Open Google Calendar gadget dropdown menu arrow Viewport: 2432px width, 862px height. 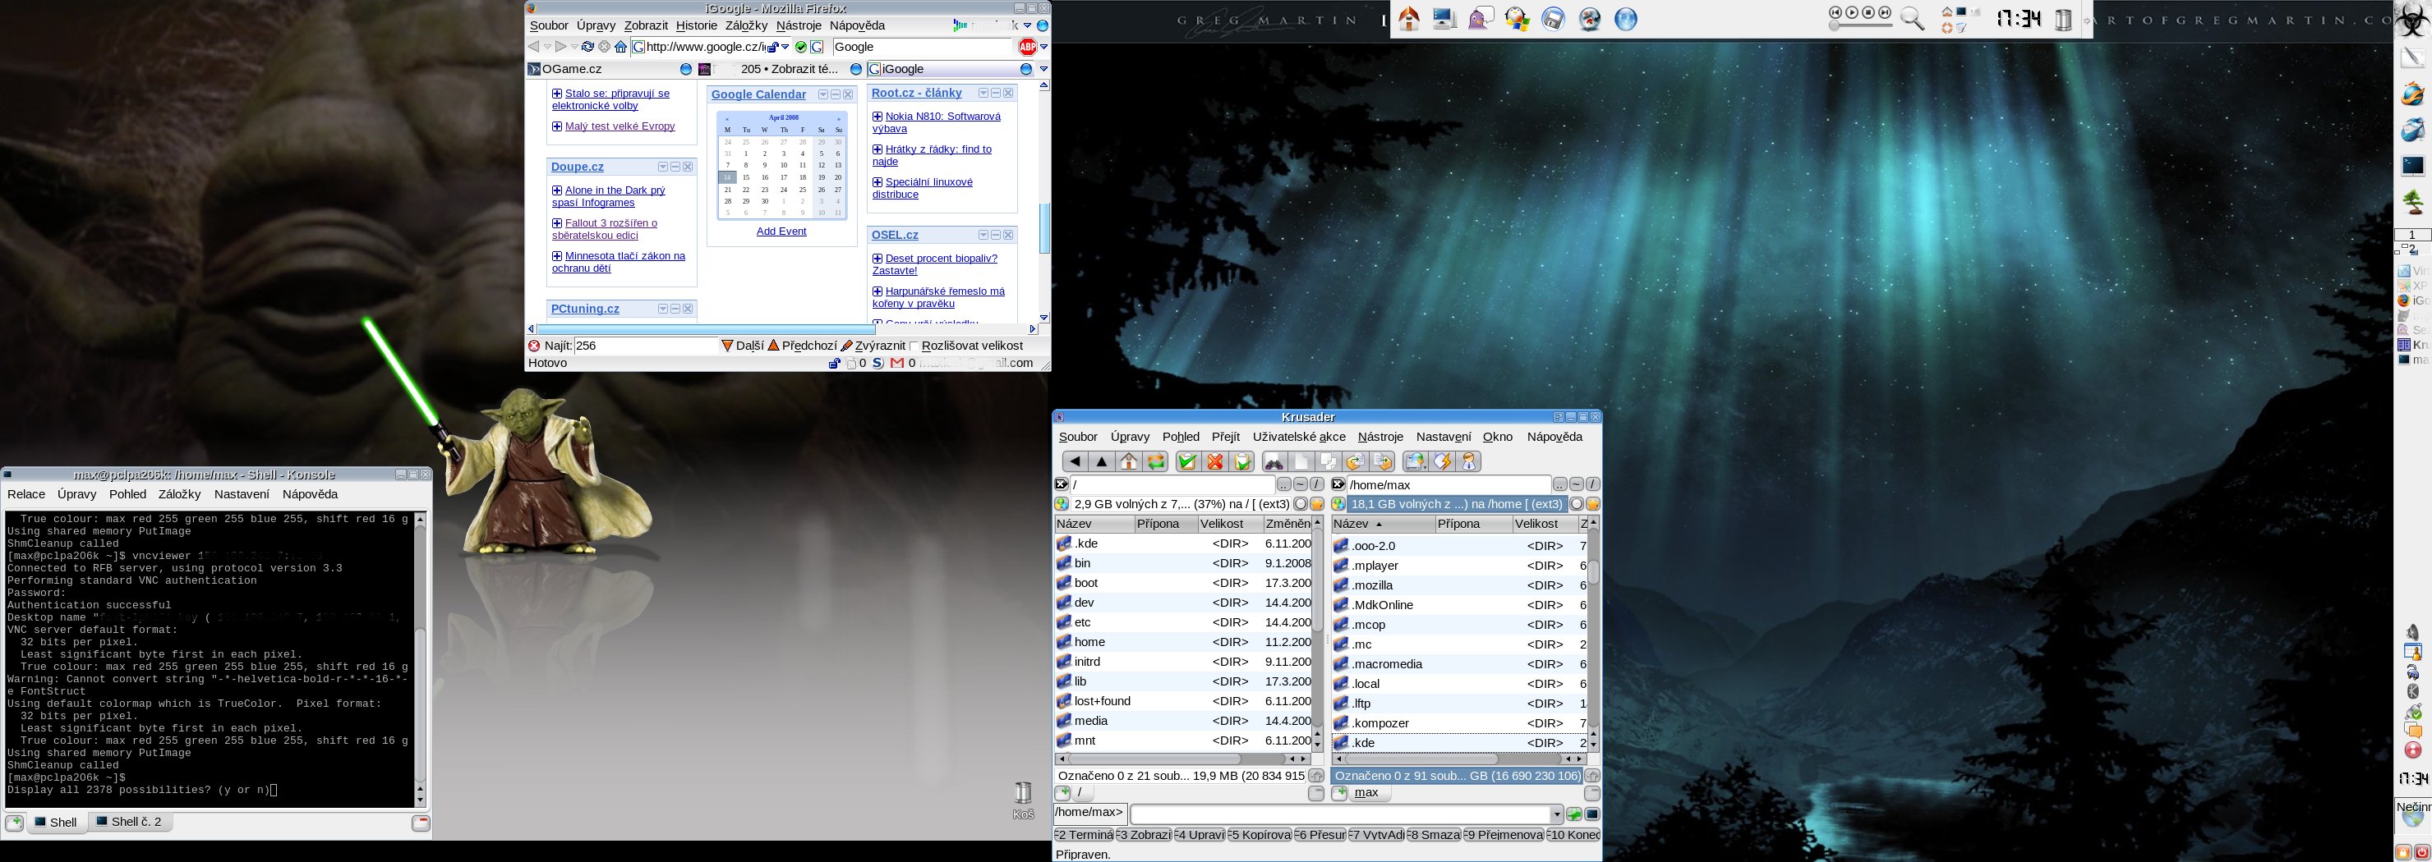[x=822, y=94]
